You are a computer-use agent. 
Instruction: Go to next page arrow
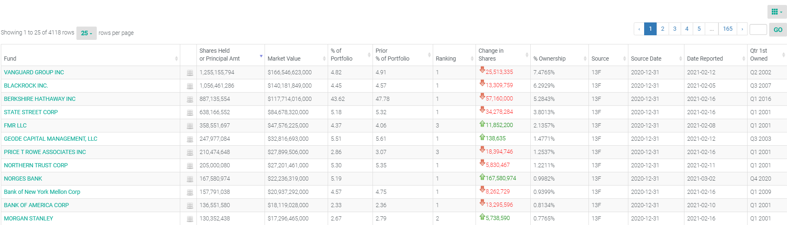[742, 29]
